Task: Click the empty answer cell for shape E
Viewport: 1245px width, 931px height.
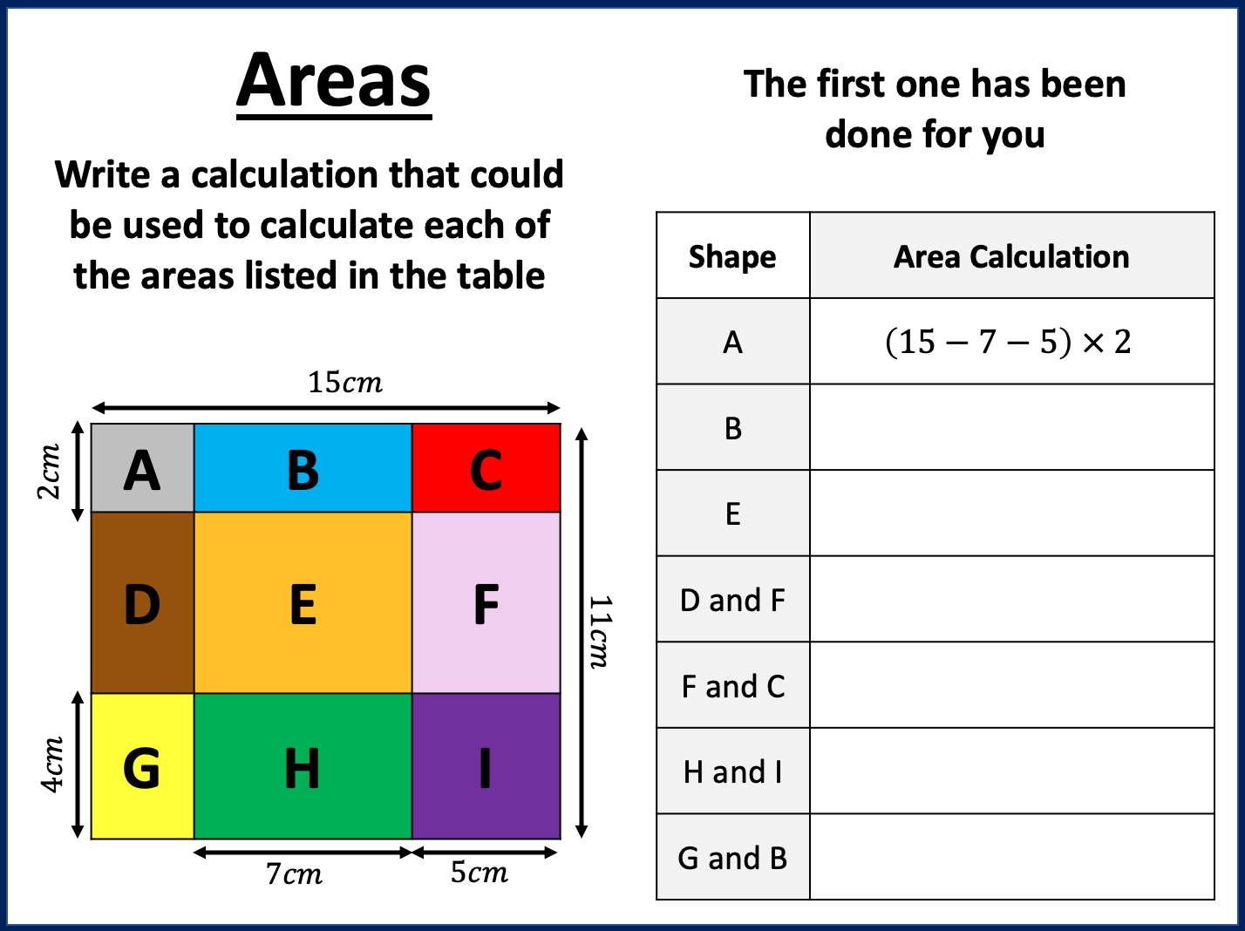Action: pos(1011,513)
